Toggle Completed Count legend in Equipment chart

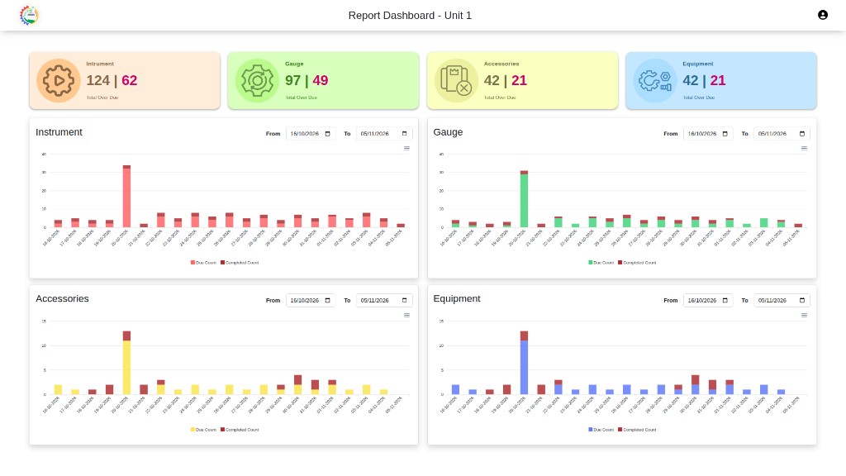point(637,430)
